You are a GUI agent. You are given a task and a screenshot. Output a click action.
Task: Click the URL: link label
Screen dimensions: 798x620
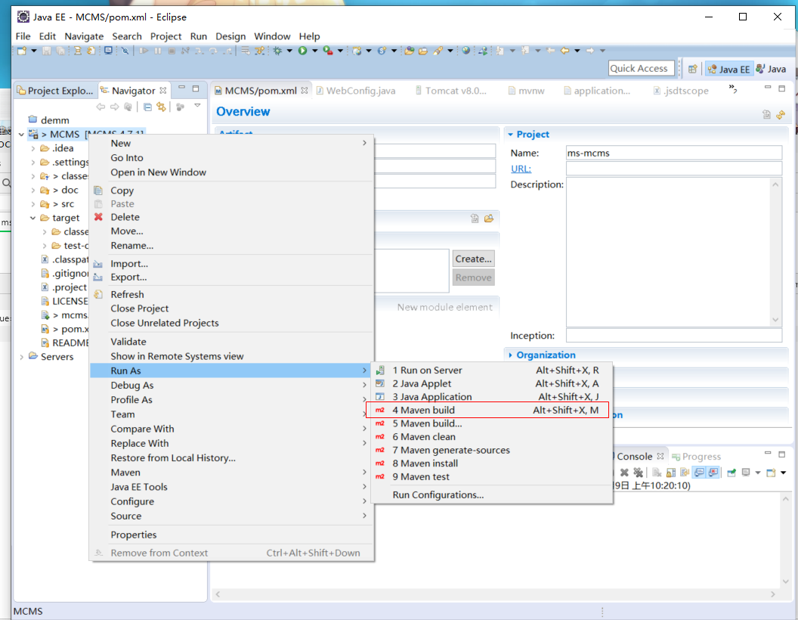click(521, 169)
